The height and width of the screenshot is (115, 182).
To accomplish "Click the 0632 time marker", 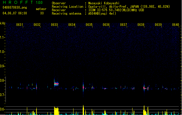I will (37, 25).
